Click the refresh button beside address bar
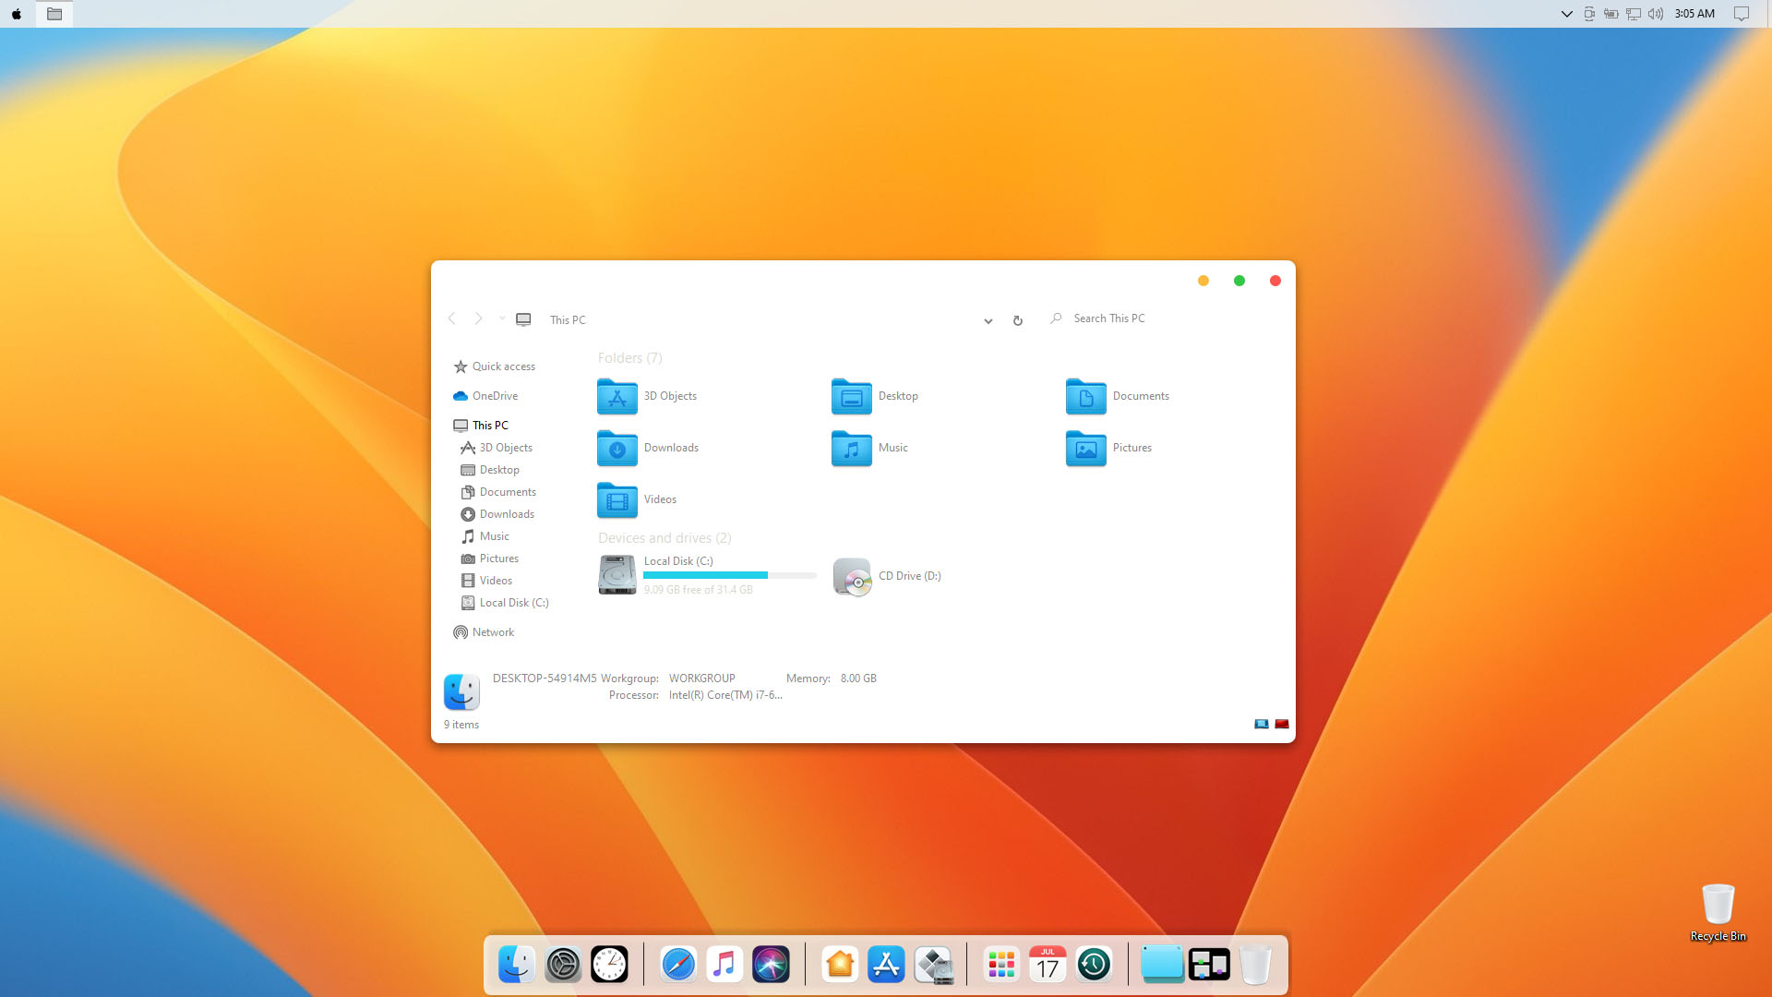 (x=1018, y=320)
